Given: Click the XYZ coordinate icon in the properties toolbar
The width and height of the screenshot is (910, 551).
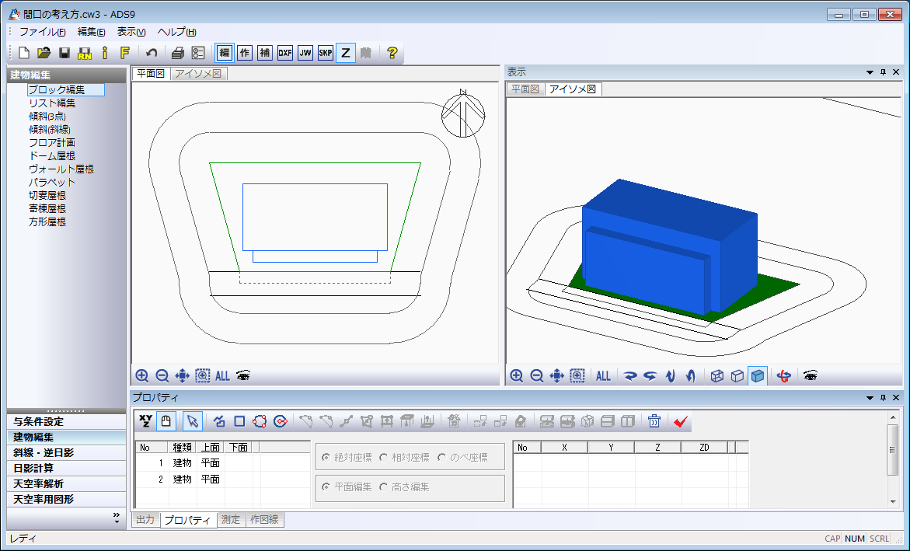Looking at the screenshot, I should click(x=145, y=421).
